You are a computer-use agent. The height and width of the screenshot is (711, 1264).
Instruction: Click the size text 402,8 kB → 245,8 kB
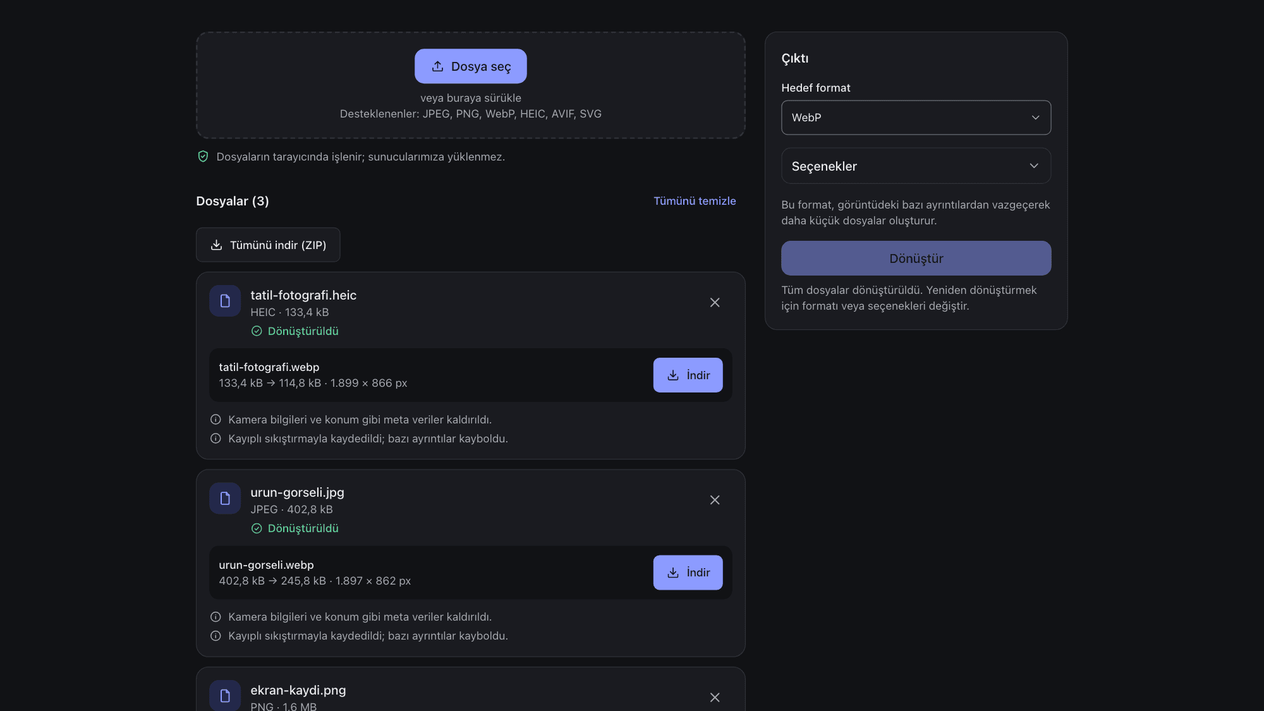[x=272, y=581]
